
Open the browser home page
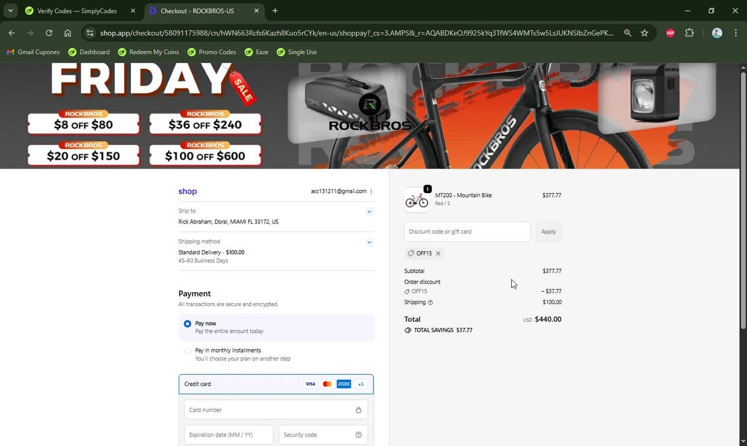click(68, 33)
